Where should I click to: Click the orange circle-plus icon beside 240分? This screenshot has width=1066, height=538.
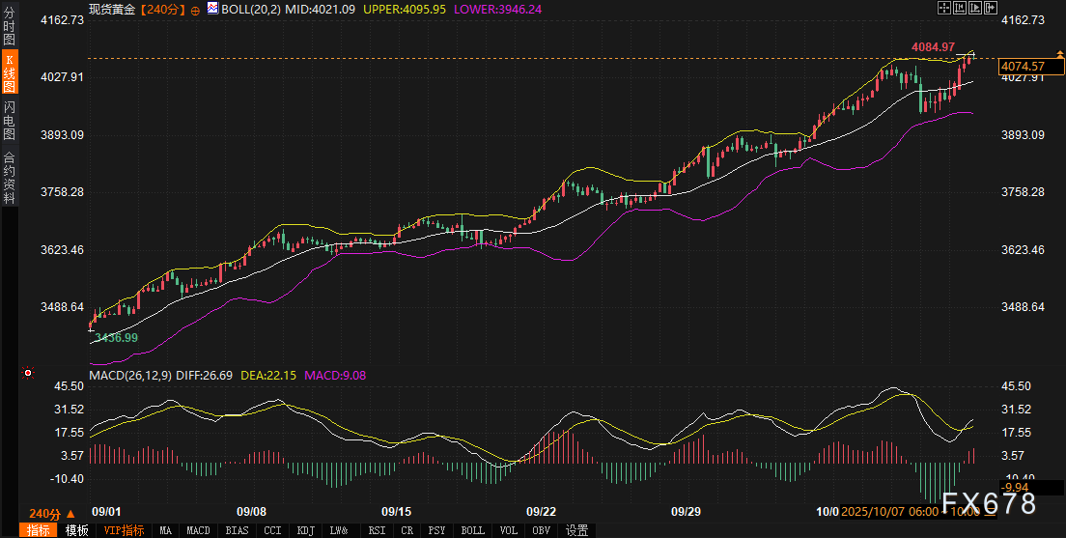point(195,9)
